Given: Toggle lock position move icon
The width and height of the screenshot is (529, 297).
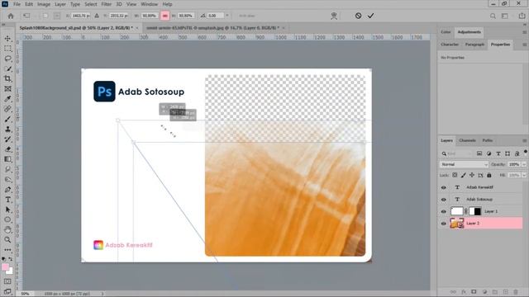Looking at the screenshot, I should pyautogui.click(x=472, y=175).
